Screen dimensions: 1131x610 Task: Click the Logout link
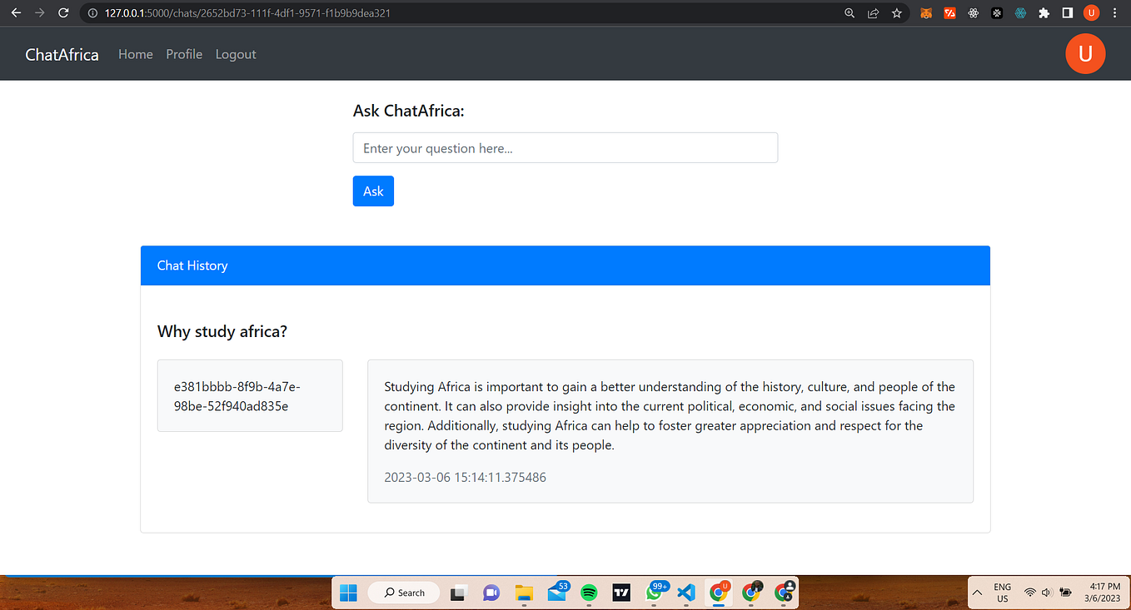(x=235, y=53)
